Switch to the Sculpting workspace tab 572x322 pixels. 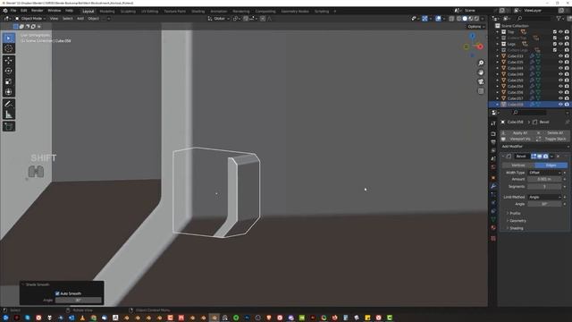128,12
